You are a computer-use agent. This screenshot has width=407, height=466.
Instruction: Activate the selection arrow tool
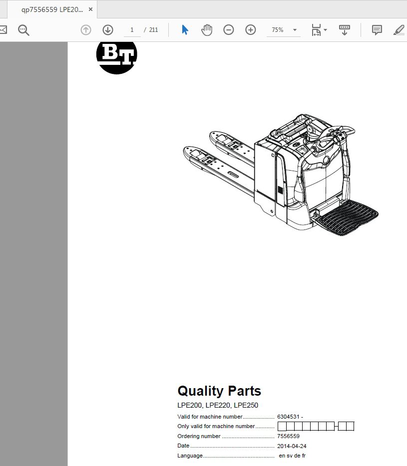(x=185, y=30)
